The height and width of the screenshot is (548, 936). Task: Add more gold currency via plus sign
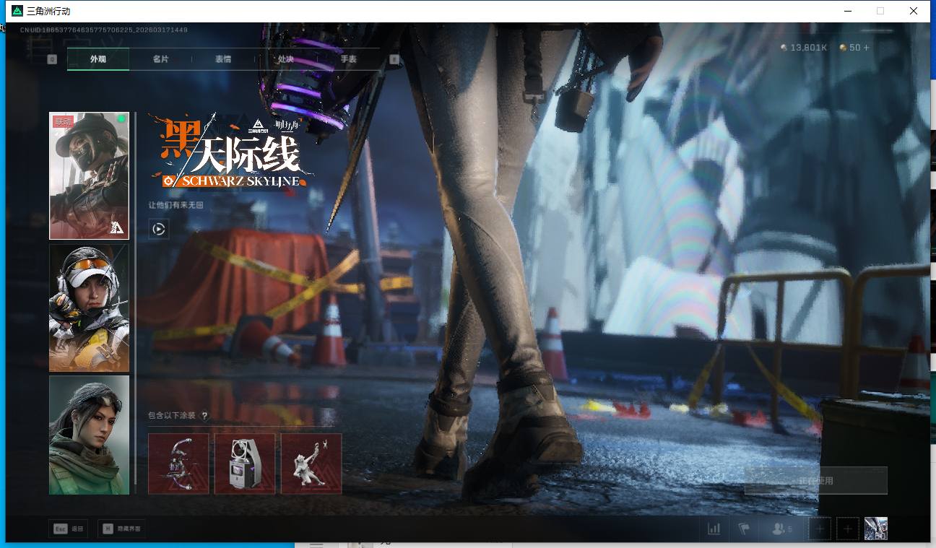tap(866, 48)
